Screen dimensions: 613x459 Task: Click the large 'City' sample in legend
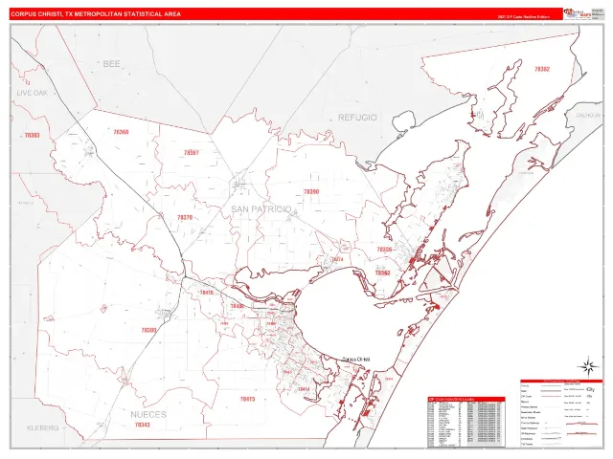click(x=590, y=389)
